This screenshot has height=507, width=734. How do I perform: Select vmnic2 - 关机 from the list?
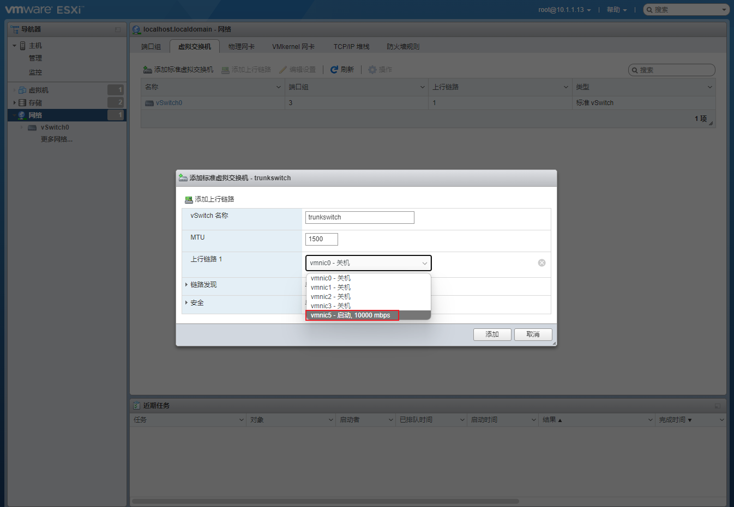point(368,297)
